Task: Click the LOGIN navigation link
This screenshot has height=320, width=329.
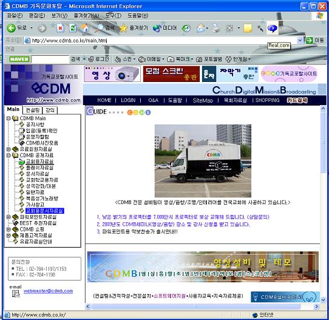Action: 128,100
